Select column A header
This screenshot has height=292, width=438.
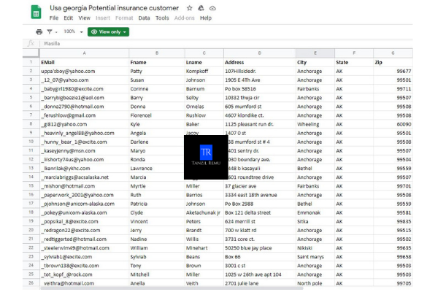click(84, 53)
